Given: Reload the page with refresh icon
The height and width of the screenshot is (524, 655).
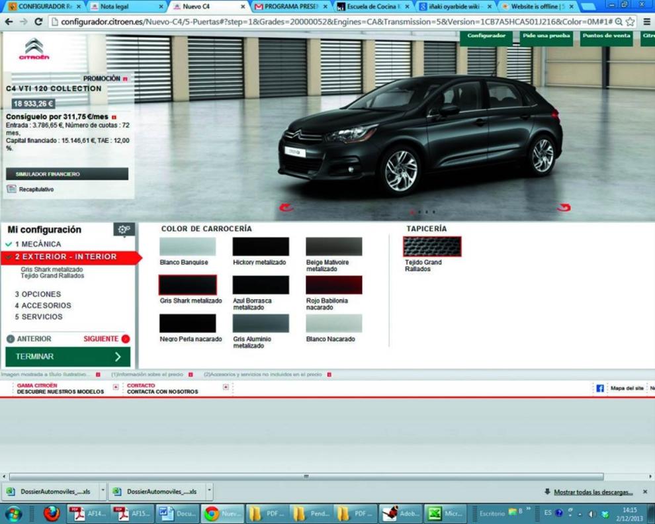Looking at the screenshot, I should coord(38,22).
